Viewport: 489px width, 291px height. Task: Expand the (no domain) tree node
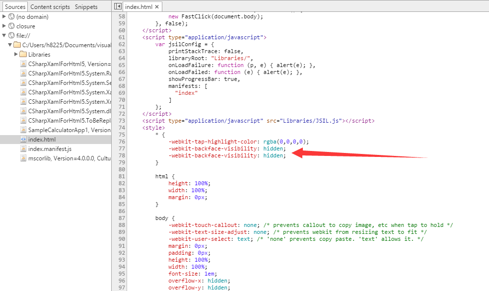4,17
